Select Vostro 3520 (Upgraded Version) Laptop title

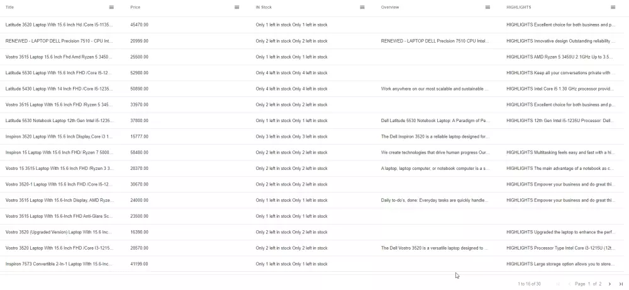59,232
